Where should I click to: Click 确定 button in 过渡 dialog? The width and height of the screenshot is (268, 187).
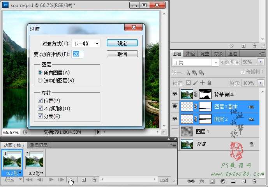(122, 43)
